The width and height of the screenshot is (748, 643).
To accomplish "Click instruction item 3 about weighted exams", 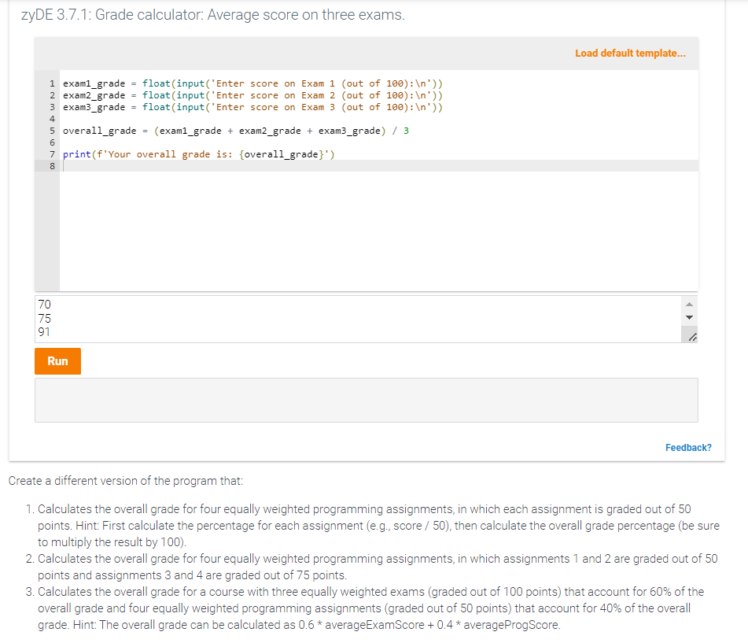I will pyautogui.click(x=370, y=608).
